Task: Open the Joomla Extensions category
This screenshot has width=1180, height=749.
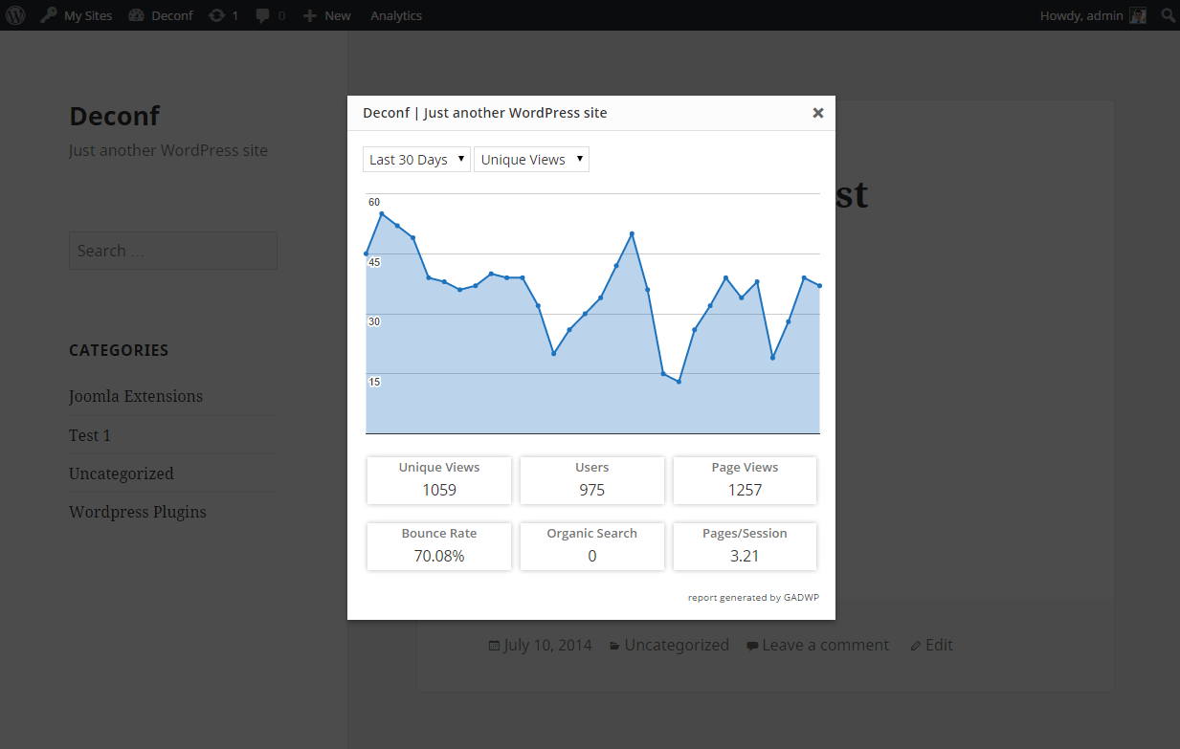Action: (x=136, y=396)
